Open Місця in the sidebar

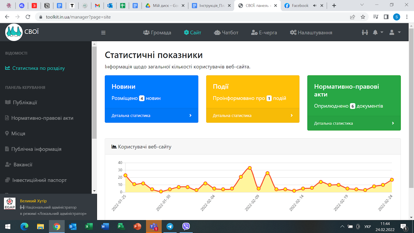click(x=18, y=134)
